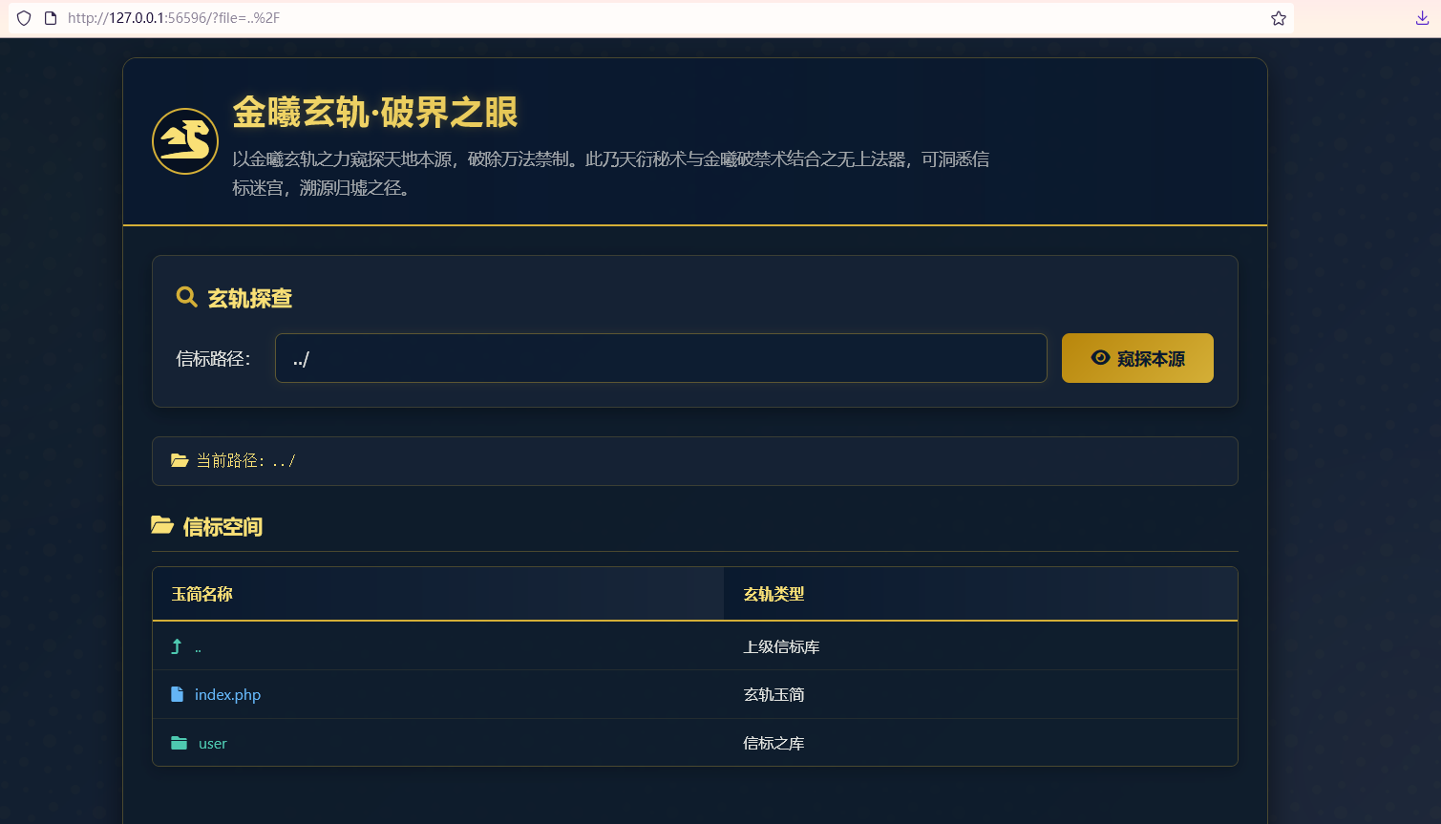Click the 玉简名称 column header

pyautogui.click(x=202, y=594)
